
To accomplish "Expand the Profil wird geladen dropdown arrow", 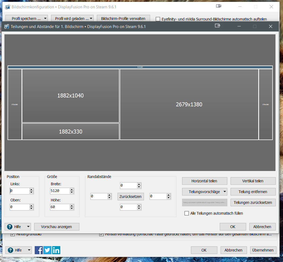I will point(91,18).
